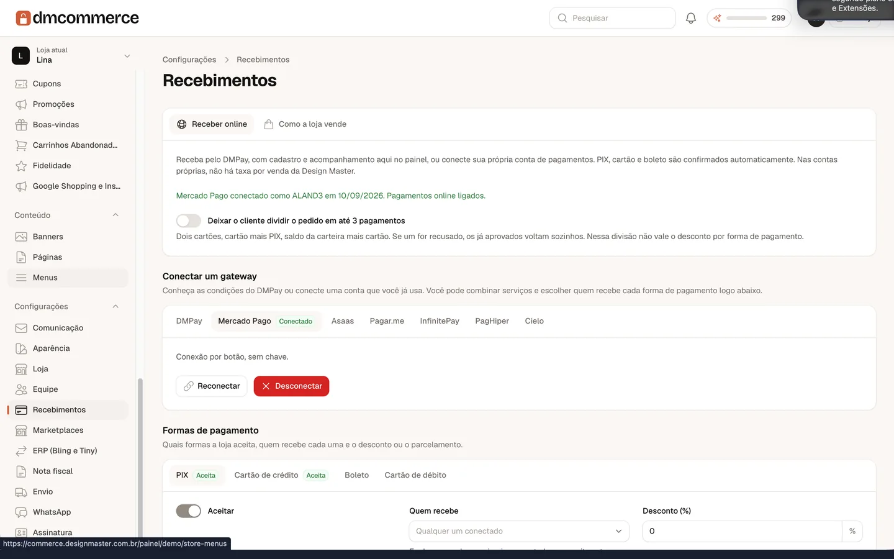Viewport: 894px width, 559px height.
Task: Click the ERP sync arrows icon
Action: [x=21, y=451]
